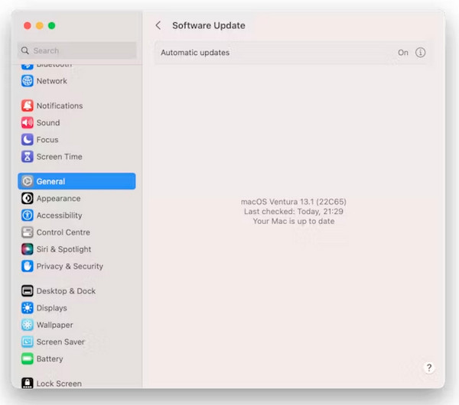Click the Siri & Spotlight icon
The height and width of the screenshot is (405, 459).
pyautogui.click(x=28, y=249)
